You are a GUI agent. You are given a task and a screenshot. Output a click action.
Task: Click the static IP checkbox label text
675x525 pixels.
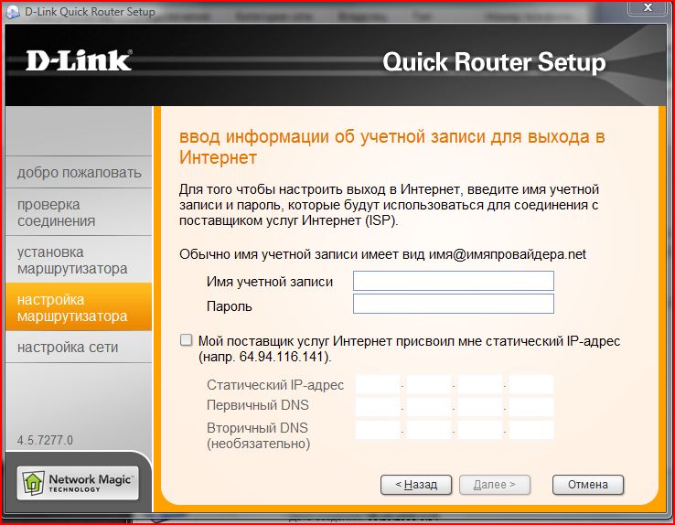[x=409, y=349]
